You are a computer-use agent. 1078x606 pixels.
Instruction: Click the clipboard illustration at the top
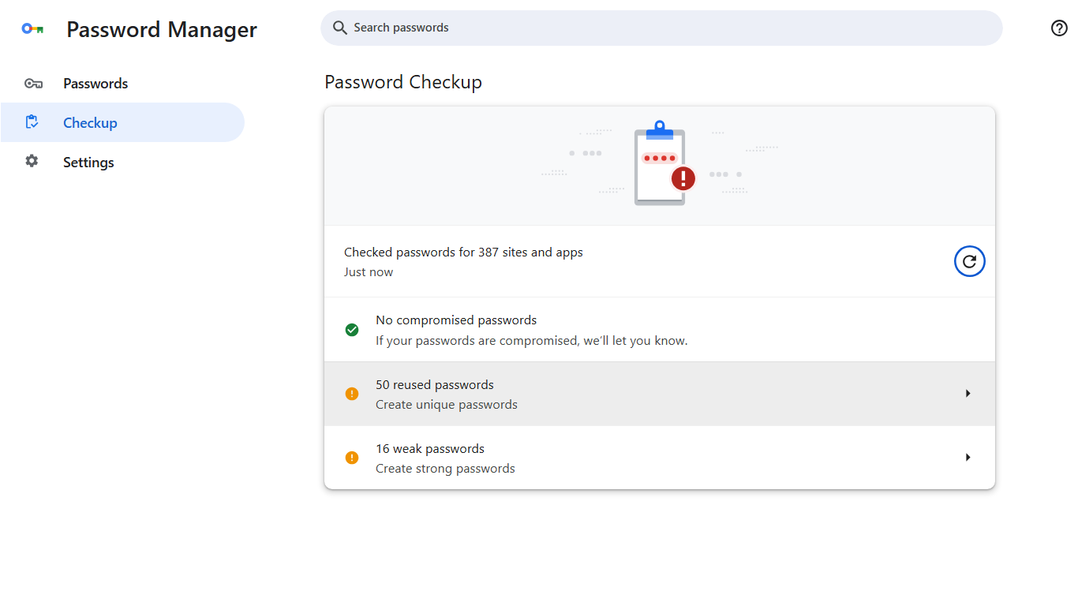(x=660, y=163)
